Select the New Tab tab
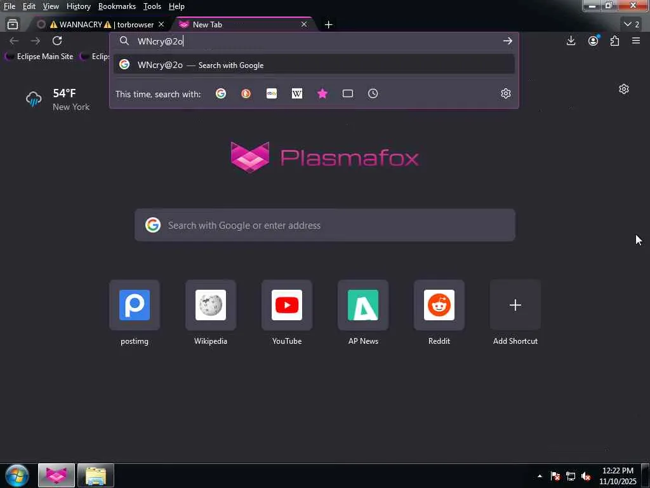The image size is (650, 488). 244,25
